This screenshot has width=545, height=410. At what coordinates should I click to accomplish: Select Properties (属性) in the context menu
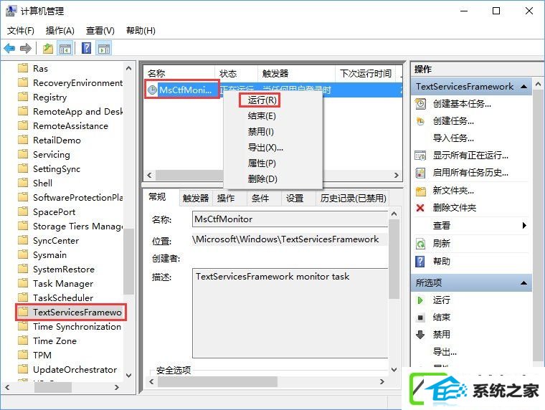pyautogui.click(x=262, y=163)
